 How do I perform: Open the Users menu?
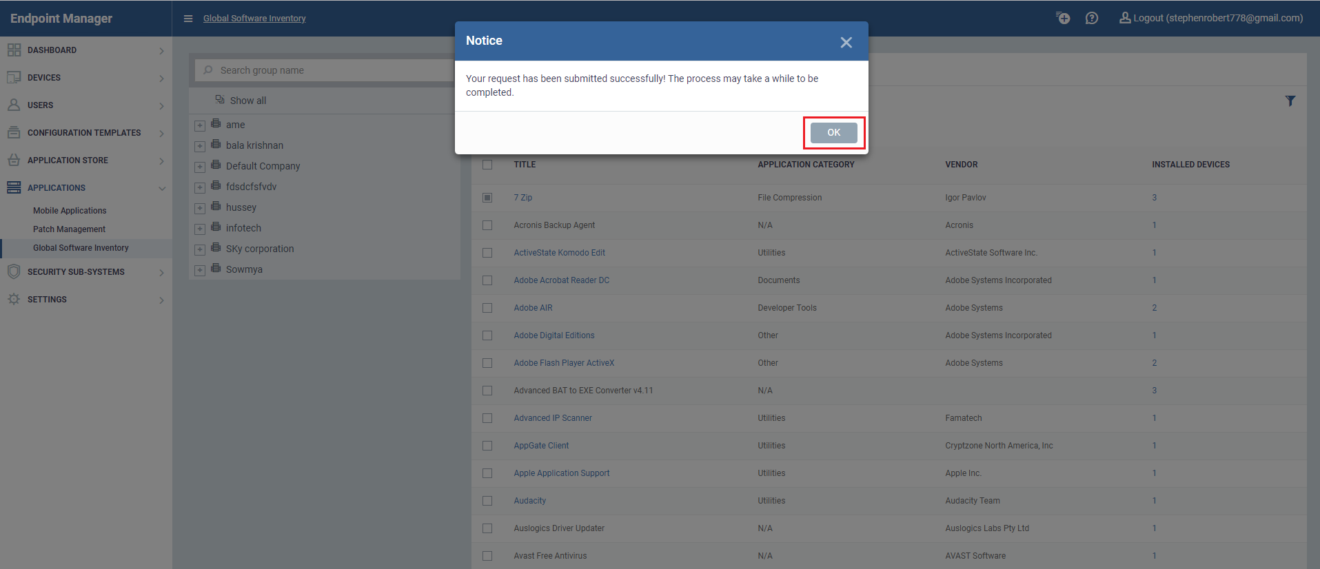(86, 105)
